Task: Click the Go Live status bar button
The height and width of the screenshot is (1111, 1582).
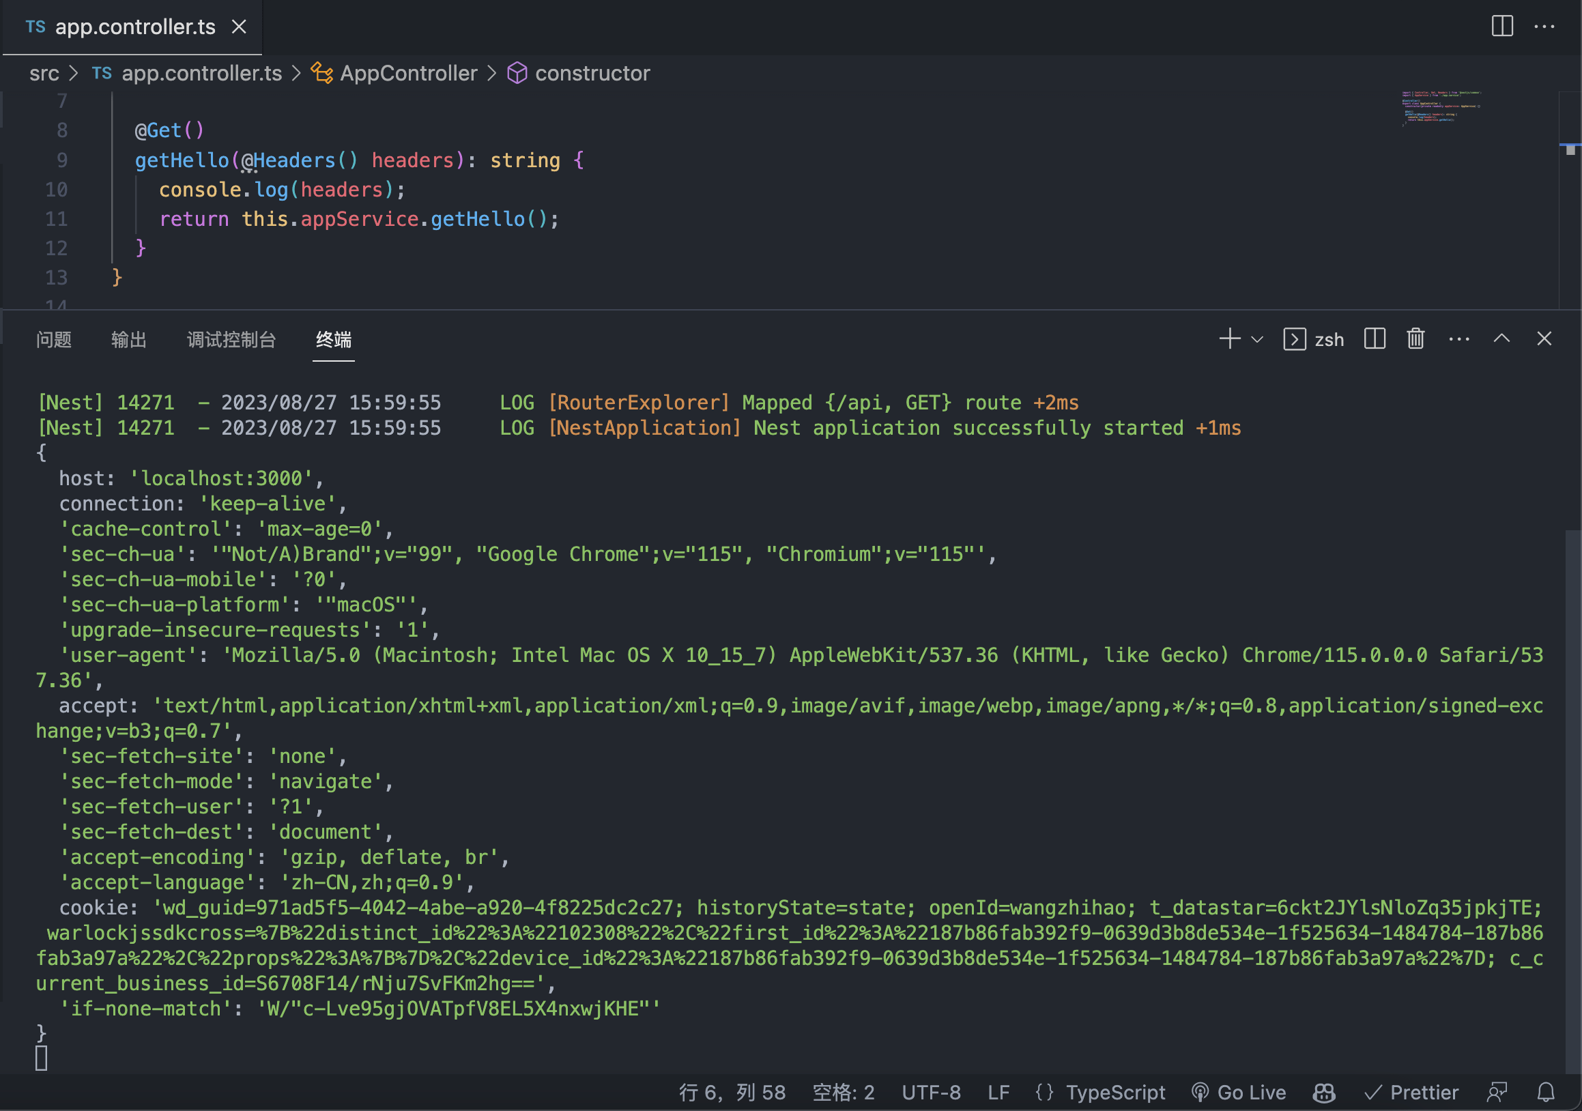Action: coord(1239,1093)
